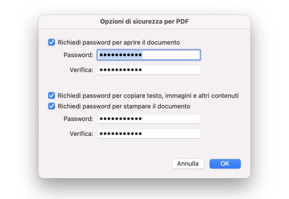Focus the open-document Password field

(x=149, y=55)
